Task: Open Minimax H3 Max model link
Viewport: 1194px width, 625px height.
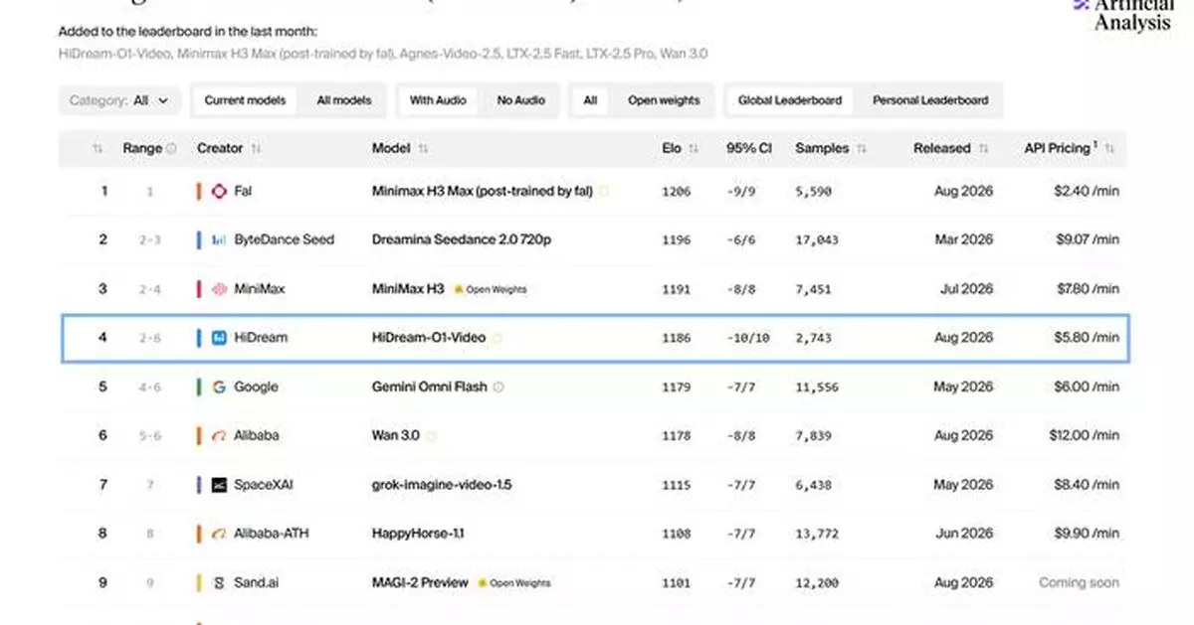Action: (x=482, y=191)
